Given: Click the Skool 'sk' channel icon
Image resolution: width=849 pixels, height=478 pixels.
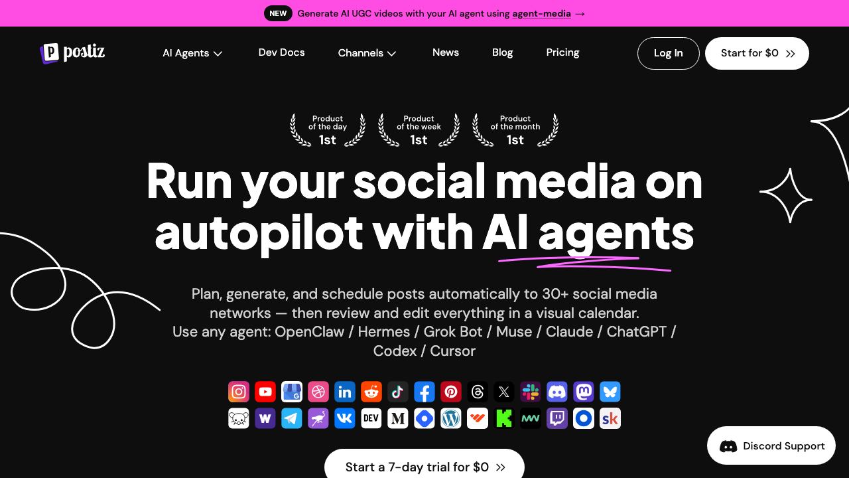Looking at the screenshot, I should click(x=610, y=418).
